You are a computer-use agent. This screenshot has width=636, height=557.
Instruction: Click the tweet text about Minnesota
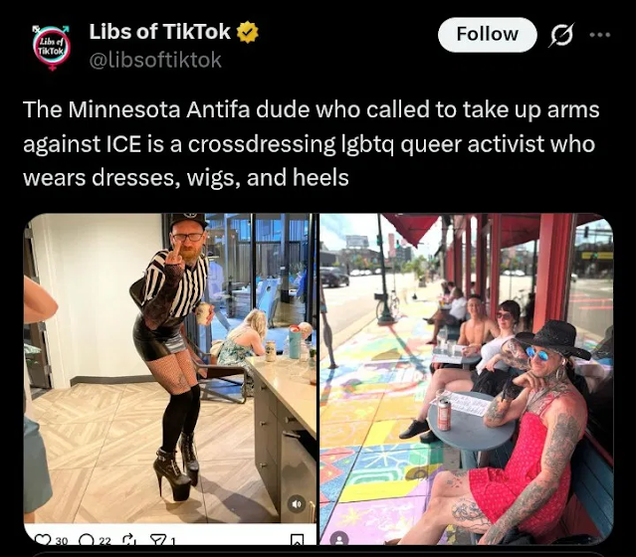coord(311,143)
